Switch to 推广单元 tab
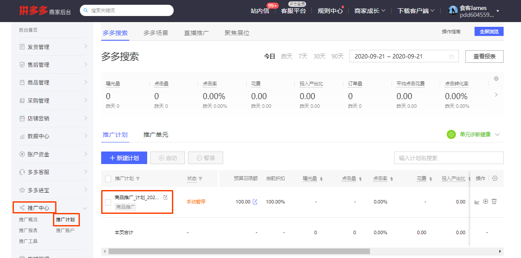521x258 pixels. [x=156, y=135]
